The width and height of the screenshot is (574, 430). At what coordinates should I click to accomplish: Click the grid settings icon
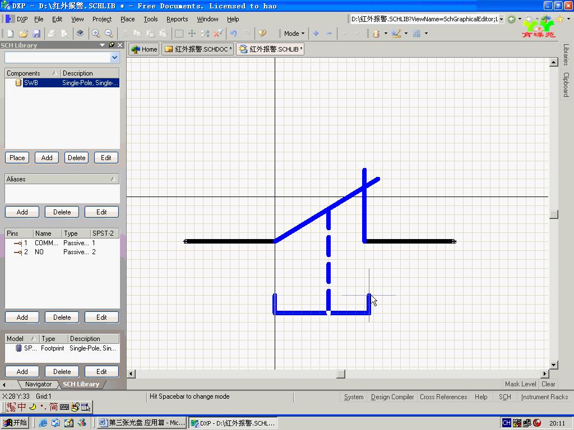pos(416,34)
